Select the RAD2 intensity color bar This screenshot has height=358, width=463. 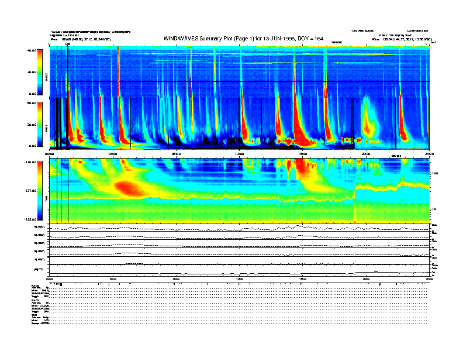tap(40, 72)
